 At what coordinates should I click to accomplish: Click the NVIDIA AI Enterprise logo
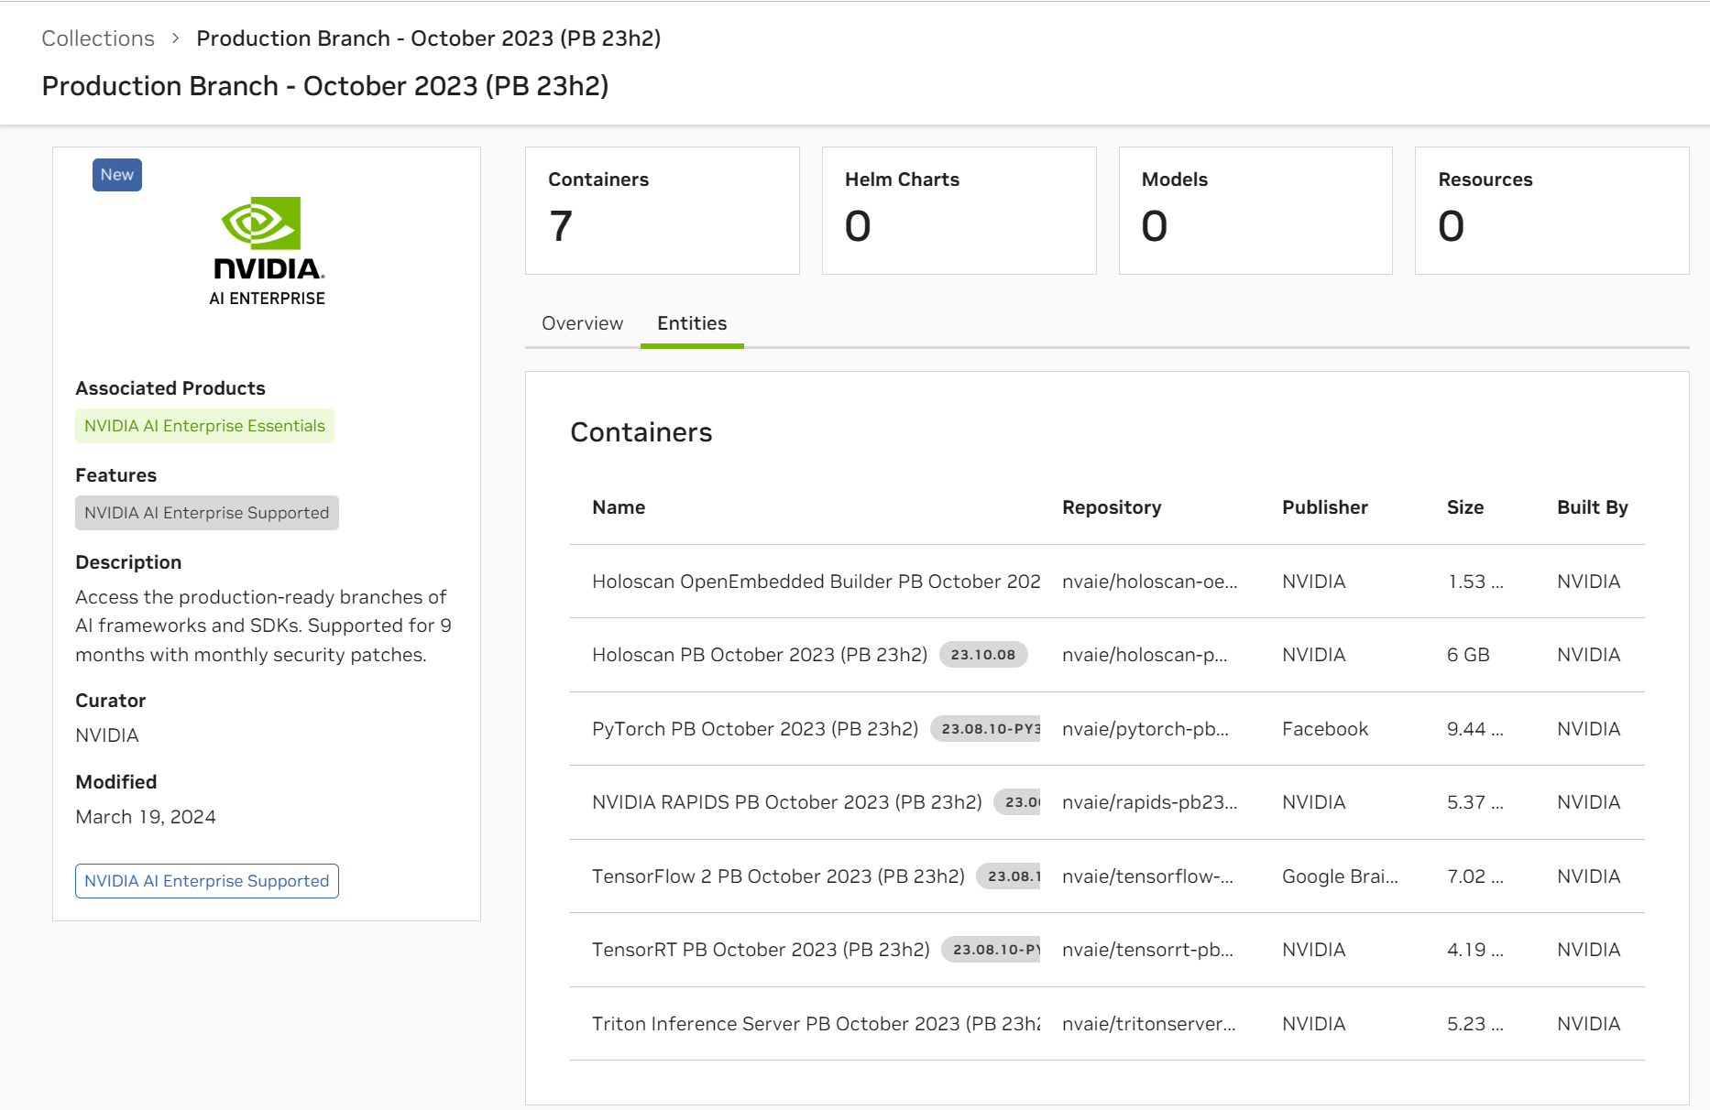[267, 251]
